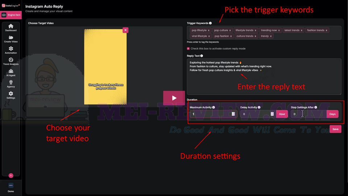The image size is (348, 196).
Task: Select the yellow target video thumbnail
Action: (x=105, y=67)
